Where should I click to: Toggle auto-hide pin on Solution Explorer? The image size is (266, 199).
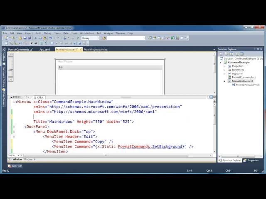click(x=258, y=49)
